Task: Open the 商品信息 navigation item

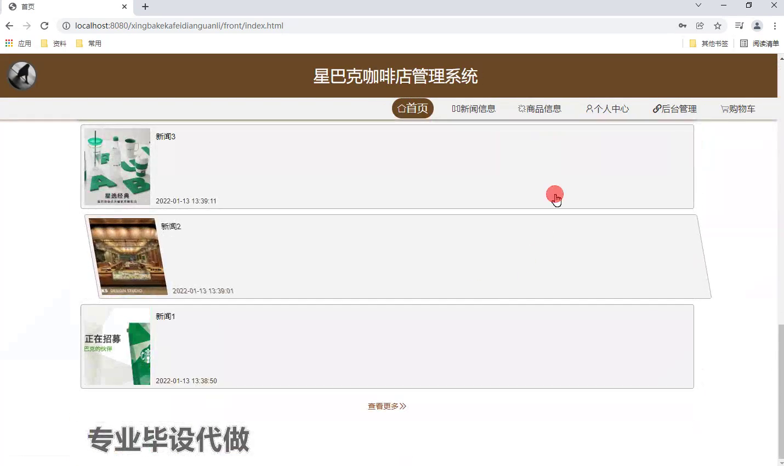Action: pos(539,109)
